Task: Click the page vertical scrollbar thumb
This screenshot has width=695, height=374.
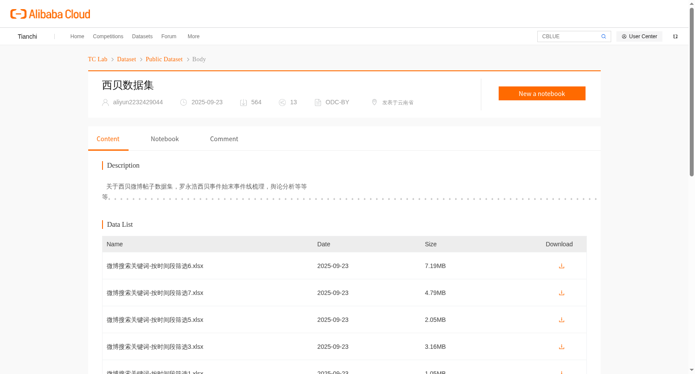Action: click(692, 91)
